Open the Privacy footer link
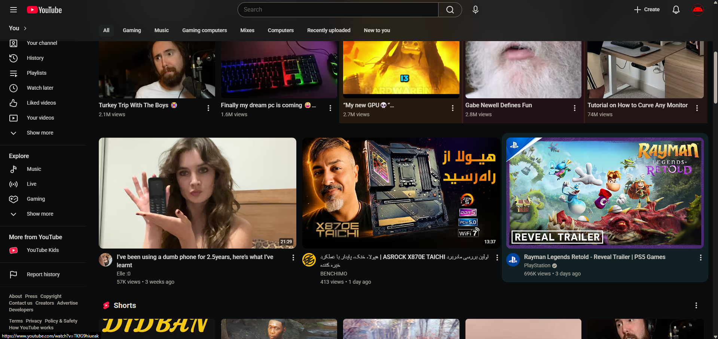718x339 pixels. pos(34,321)
